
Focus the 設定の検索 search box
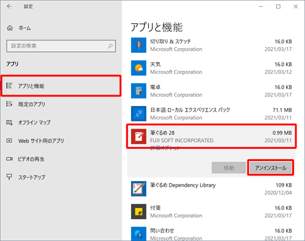(x=61, y=46)
